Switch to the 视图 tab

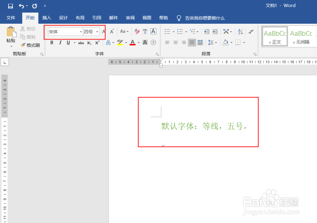(x=147, y=18)
